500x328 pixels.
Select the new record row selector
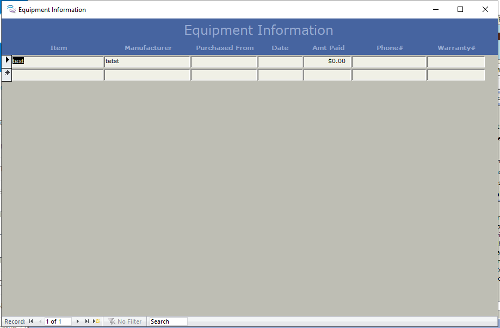pyautogui.click(x=7, y=75)
